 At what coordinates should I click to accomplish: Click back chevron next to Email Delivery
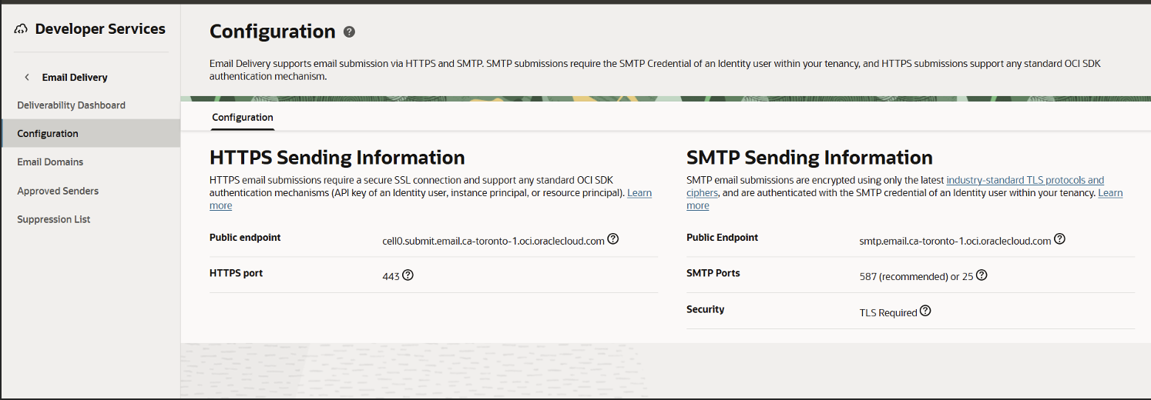[27, 77]
